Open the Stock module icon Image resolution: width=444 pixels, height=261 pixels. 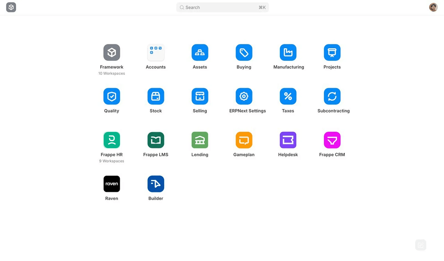coord(156,96)
